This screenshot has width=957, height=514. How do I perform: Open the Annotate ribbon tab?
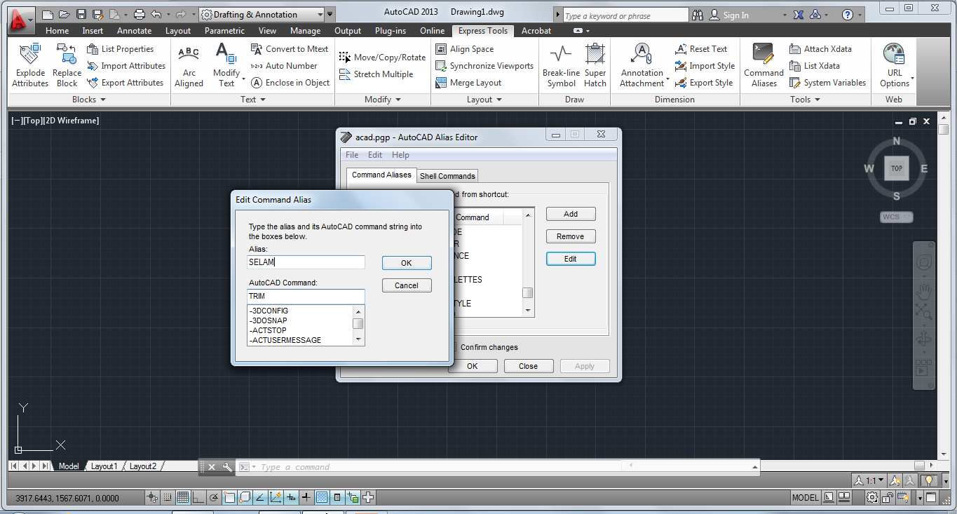coord(134,31)
